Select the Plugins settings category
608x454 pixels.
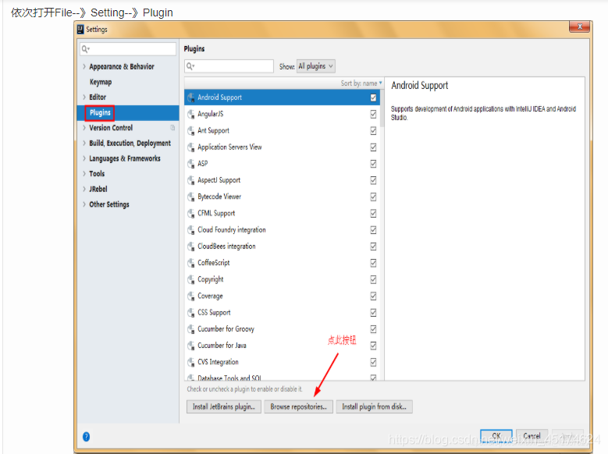[x=128, y=113]
